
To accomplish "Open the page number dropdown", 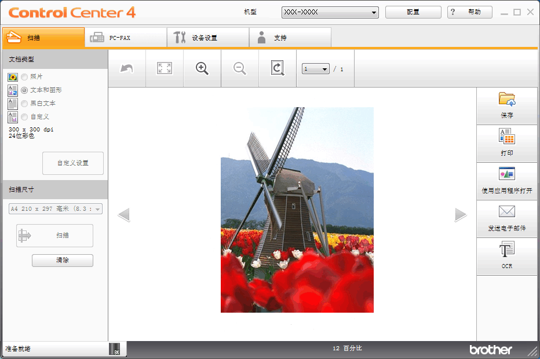I will (x=315, y=69).
